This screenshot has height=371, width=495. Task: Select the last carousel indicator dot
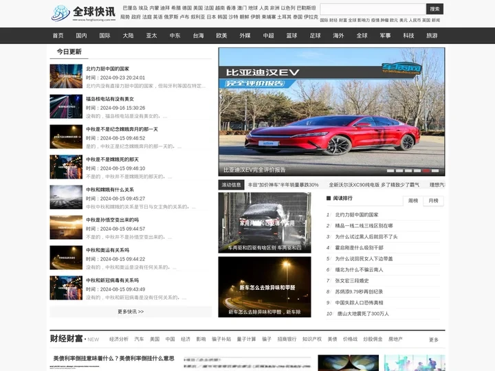(x=435, y=170)
